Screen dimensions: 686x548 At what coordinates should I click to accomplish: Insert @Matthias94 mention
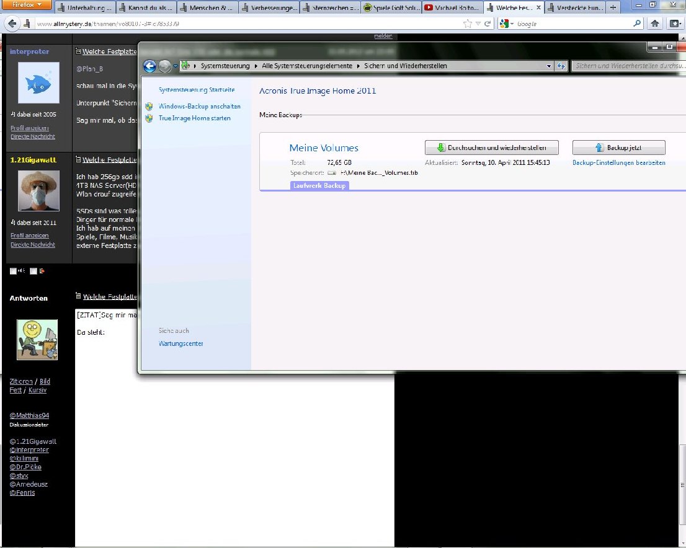[x=29, y=415]
